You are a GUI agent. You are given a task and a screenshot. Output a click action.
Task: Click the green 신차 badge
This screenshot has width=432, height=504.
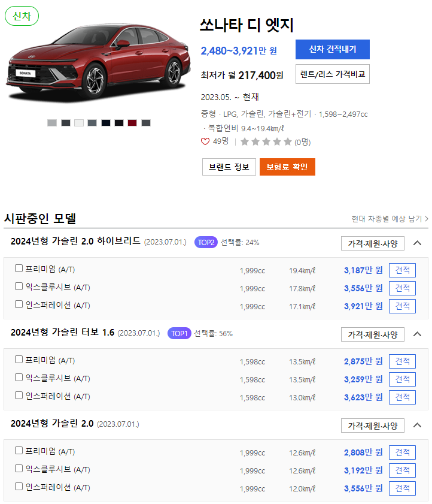(x=22, y=16)
